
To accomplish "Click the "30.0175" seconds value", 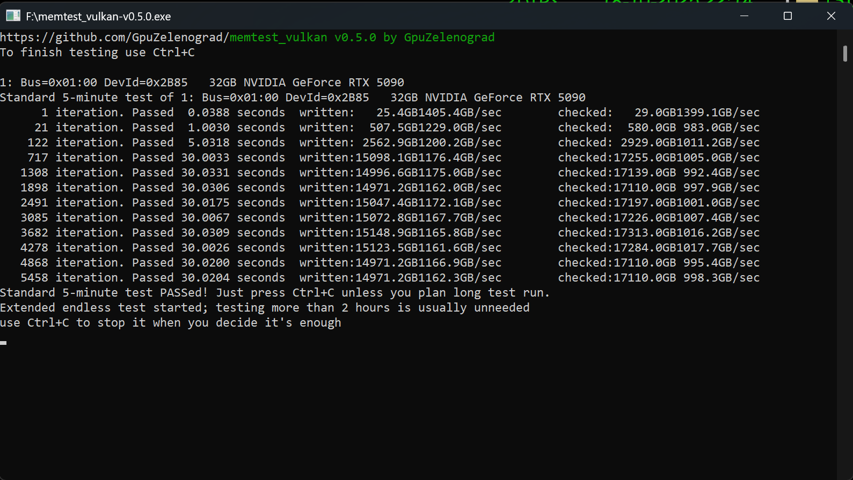I will (205, 203).
